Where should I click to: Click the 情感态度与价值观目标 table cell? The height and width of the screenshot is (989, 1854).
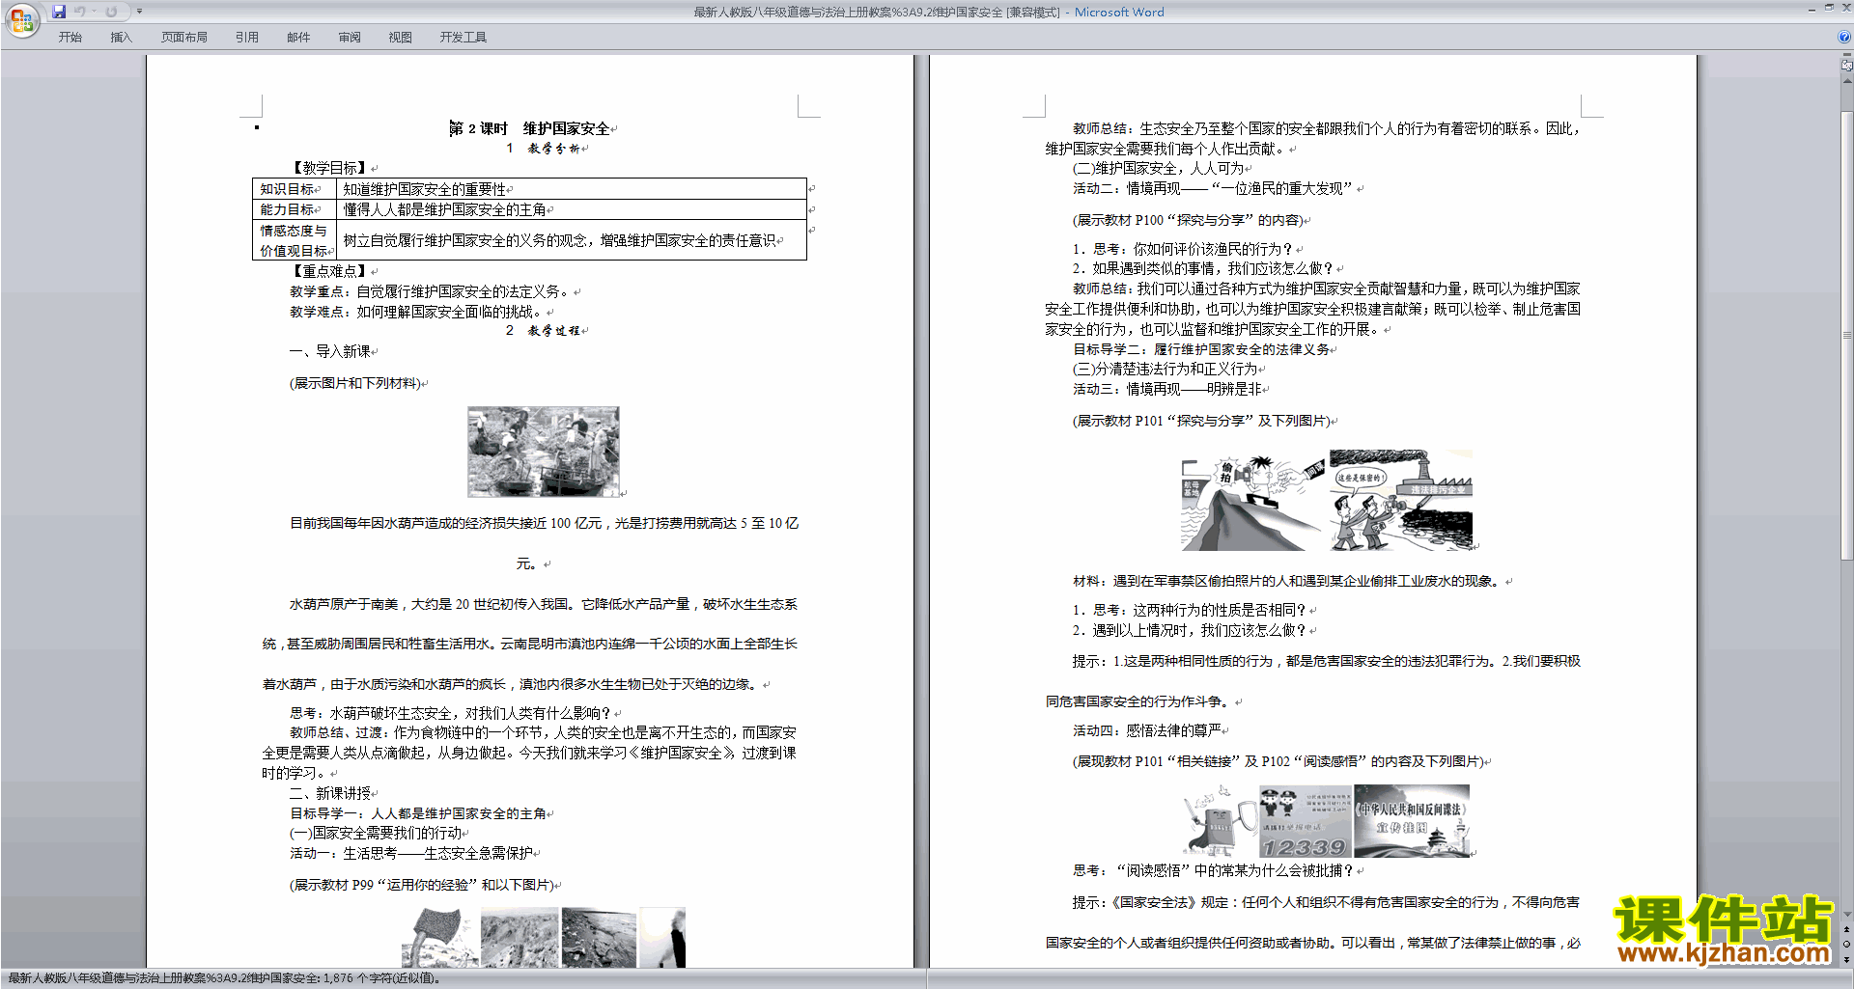[295, 240]
